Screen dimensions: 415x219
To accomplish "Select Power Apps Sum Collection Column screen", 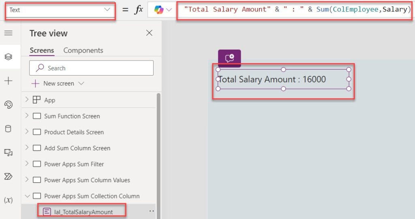I will [x=92, y=196].
